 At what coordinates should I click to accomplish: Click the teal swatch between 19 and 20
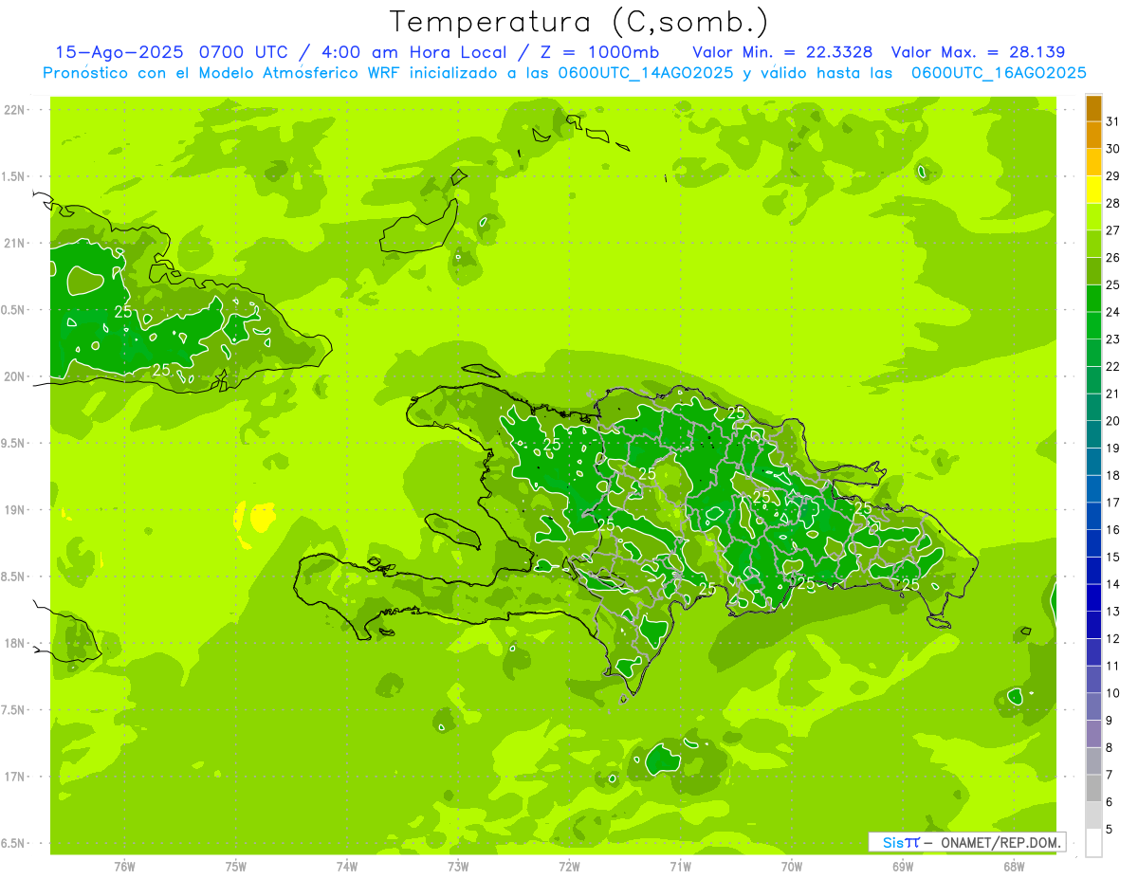[x=1093, y=434]
